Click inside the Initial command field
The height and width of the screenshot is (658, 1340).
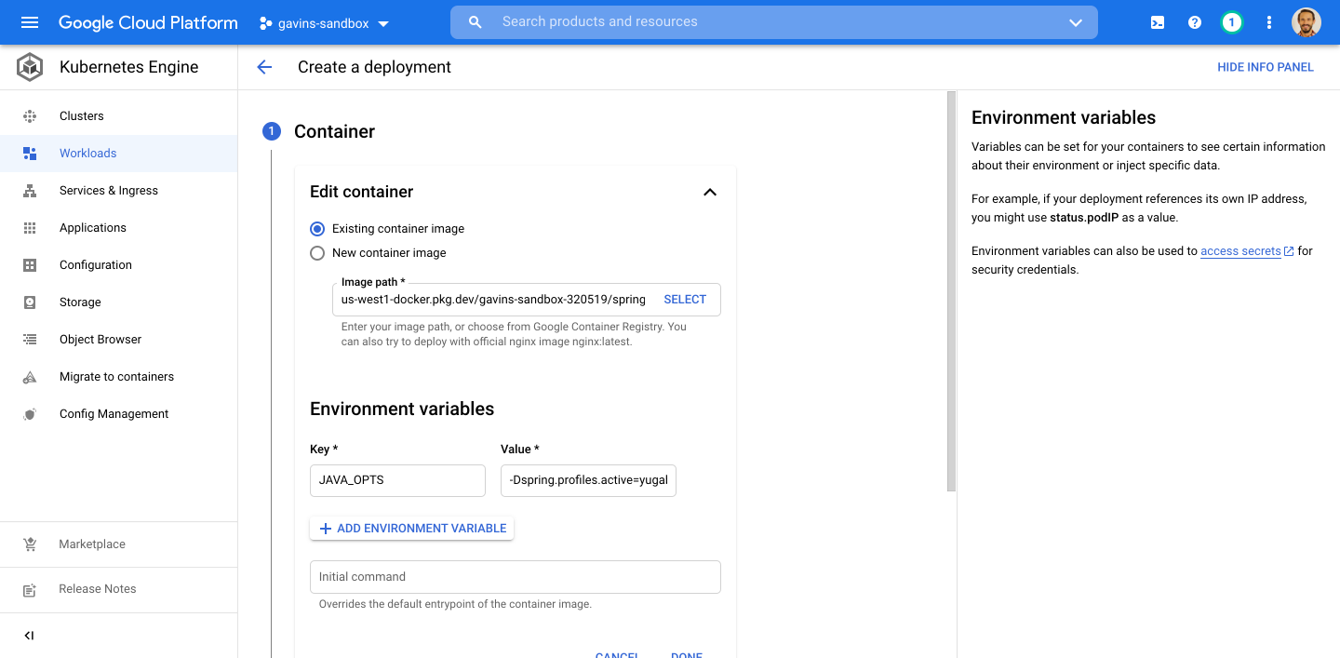[515, 577]
